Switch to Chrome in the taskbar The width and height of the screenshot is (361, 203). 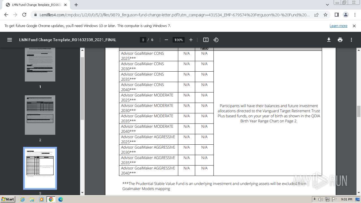[51, 199]
